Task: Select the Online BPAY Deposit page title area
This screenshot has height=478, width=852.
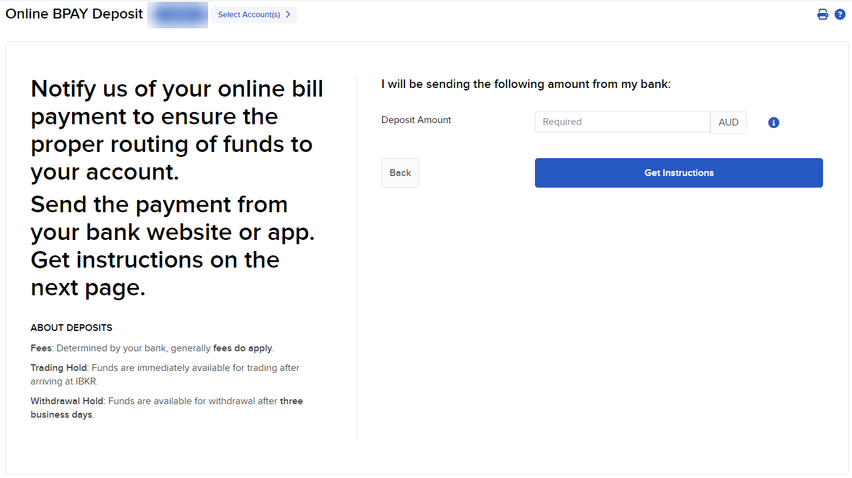Action: point(74,14)
